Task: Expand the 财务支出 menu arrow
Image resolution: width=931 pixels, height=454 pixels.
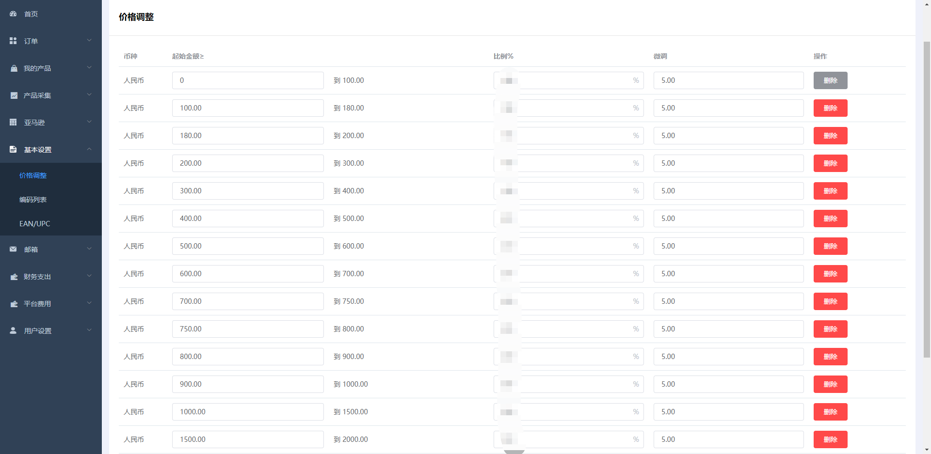Action: (89, 276)
